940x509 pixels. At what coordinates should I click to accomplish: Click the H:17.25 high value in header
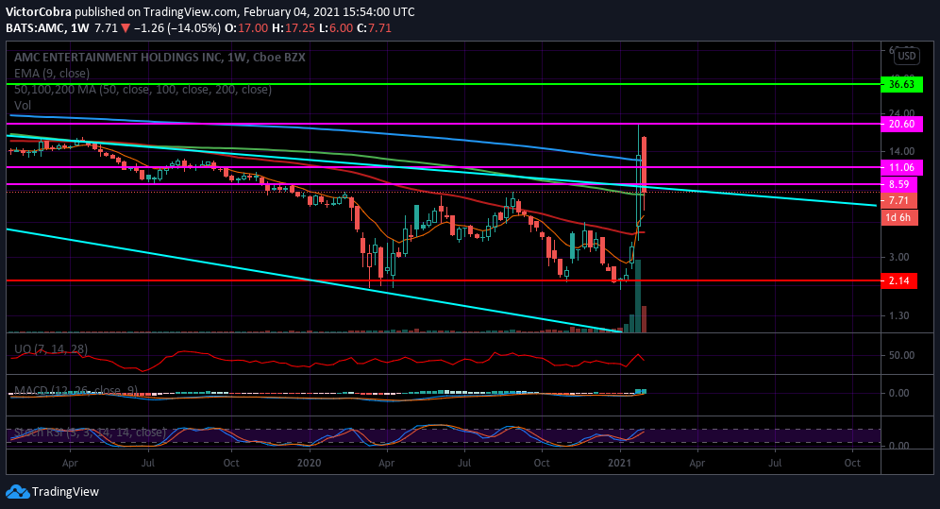(294, 27)
